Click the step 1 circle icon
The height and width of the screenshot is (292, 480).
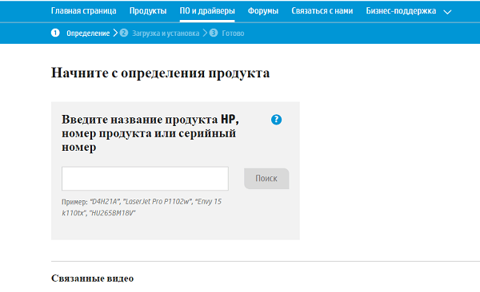click(55, 33)
